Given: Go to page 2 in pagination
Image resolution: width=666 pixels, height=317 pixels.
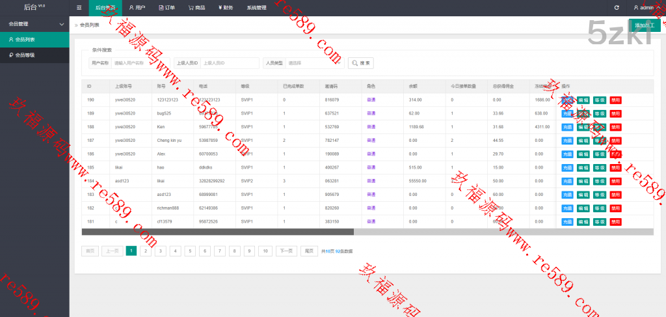Looking at the screenshot, I should pos(146,251).
